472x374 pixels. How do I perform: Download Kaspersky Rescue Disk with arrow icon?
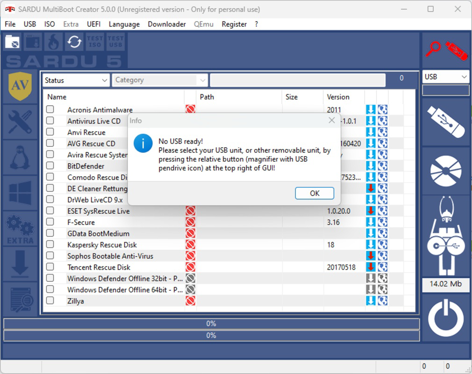coord(371,244)
